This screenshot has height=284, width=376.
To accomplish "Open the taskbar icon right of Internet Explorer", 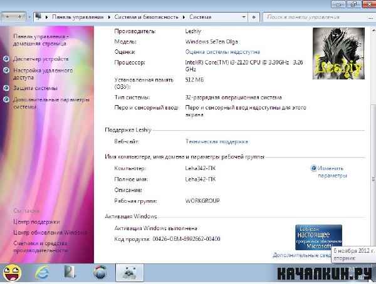I will [70, 273].
